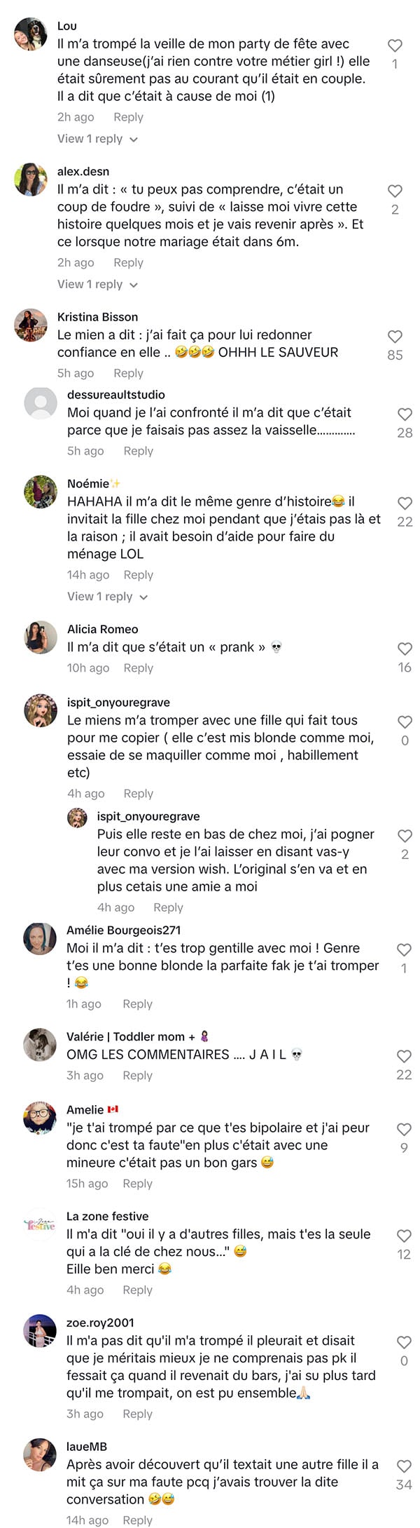Expand View 1 reply under Lou's comment
The height and width of the screenshot is (1528, 420).
point(97,139)
